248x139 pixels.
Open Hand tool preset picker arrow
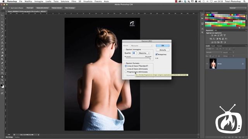pyautogui.click(x=6, y=8)
